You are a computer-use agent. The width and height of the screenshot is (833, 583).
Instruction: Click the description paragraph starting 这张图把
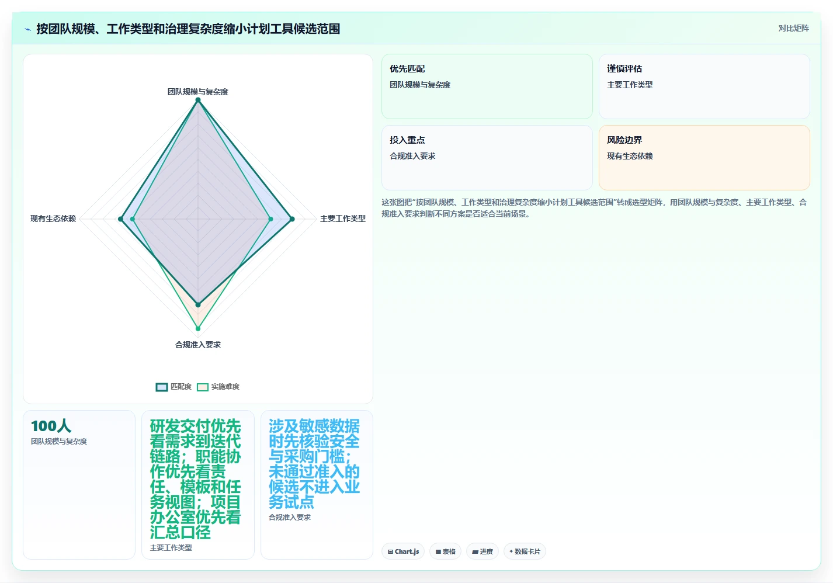(x=595, y=208)
